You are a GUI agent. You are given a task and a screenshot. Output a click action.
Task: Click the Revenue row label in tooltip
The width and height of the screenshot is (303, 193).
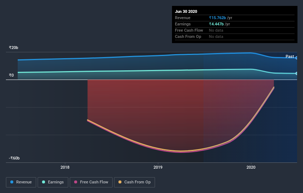(183, 18)
